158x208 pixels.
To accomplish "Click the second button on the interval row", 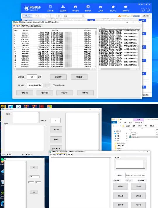I will tap(79, 77).
